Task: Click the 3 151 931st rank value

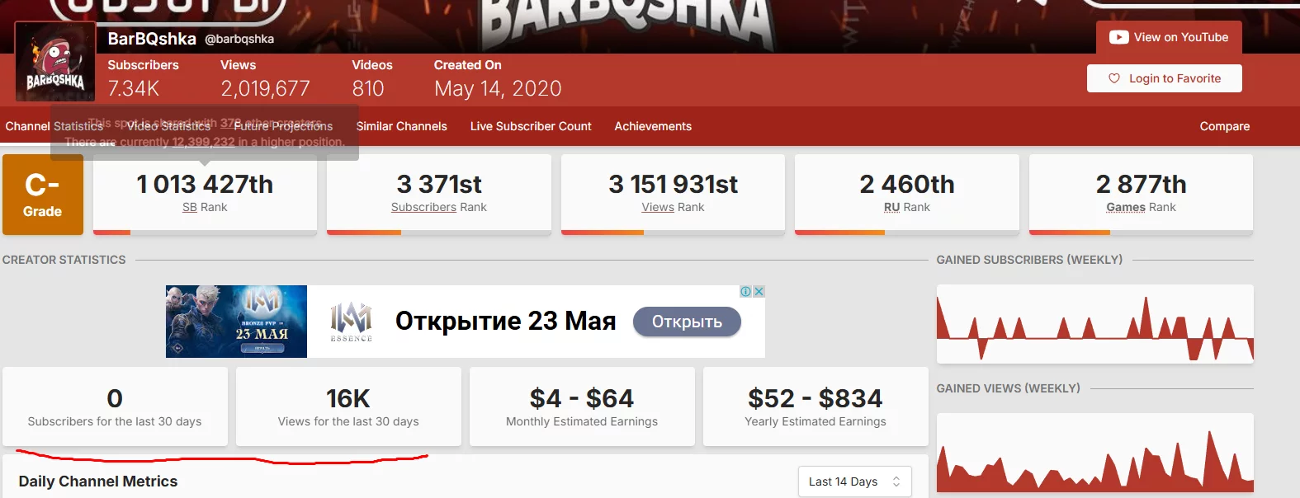Action: coord(674,184)
